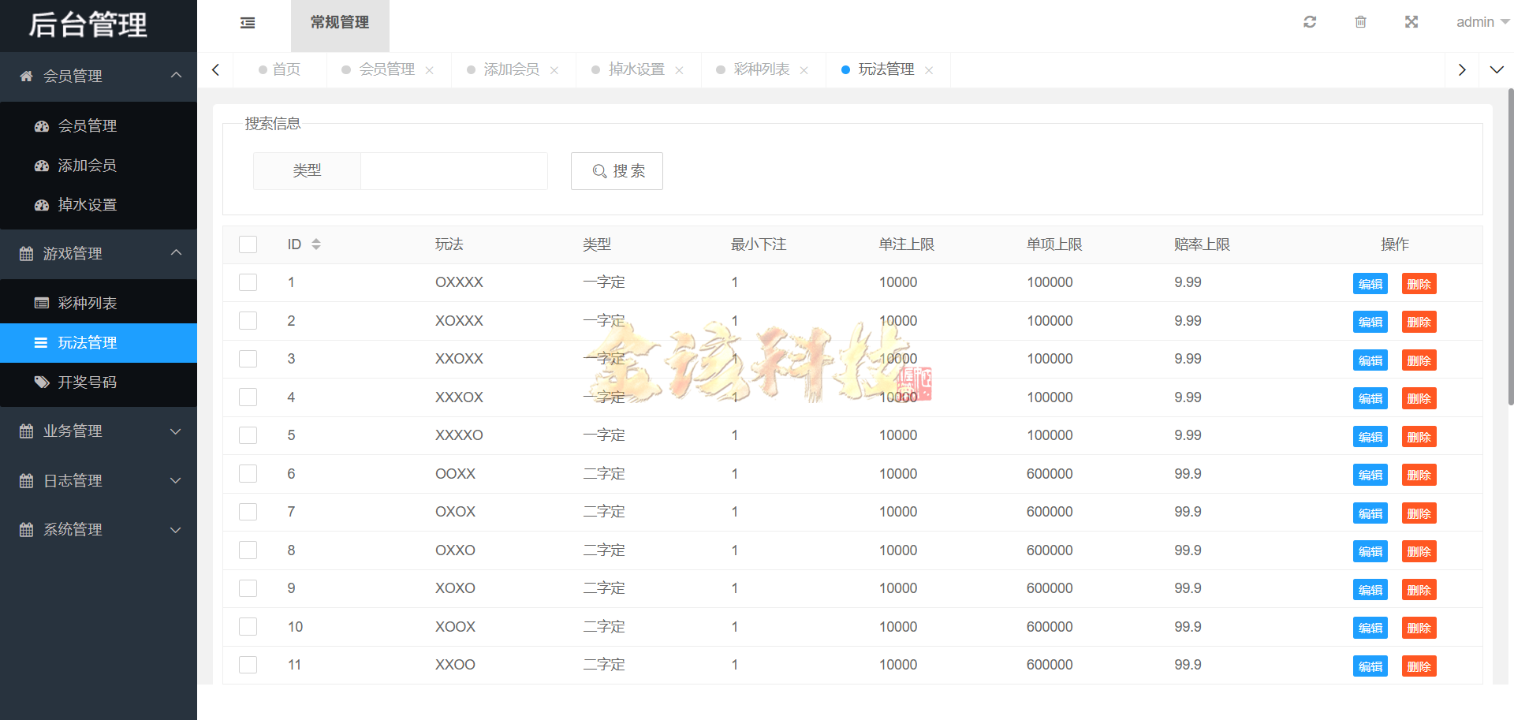The height and width of the screenshot is (720, 1514).
Task: Open 彩种列表 from the sidebar
Action: pos(88,302)
